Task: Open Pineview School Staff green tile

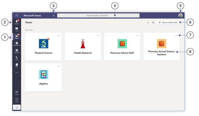Action: tap(122, 43)
